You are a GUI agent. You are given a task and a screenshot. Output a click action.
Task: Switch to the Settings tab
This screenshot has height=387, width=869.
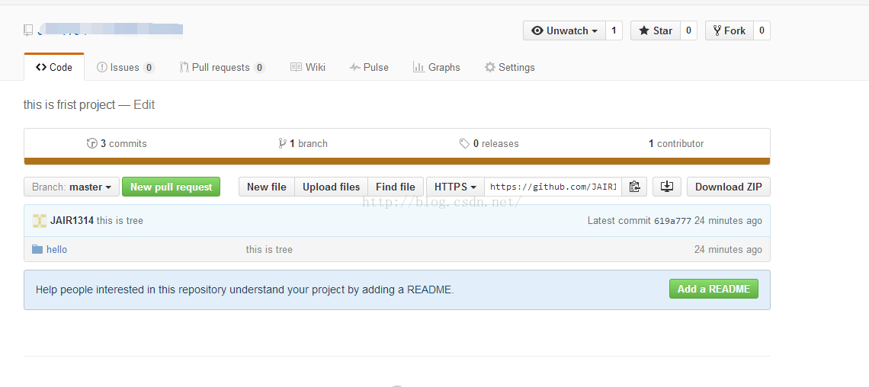[x=510, y=67]
